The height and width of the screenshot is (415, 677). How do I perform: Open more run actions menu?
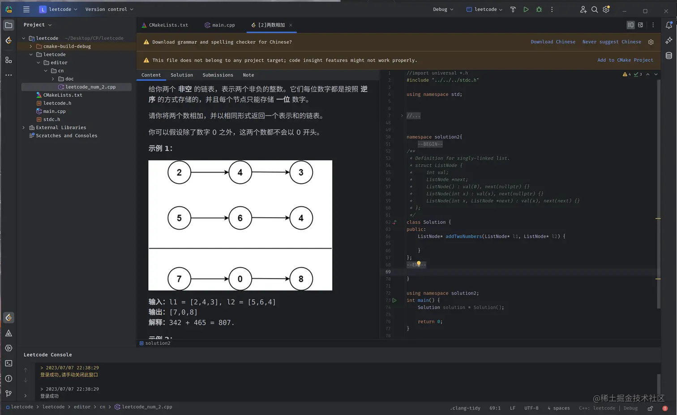[552, 9]
